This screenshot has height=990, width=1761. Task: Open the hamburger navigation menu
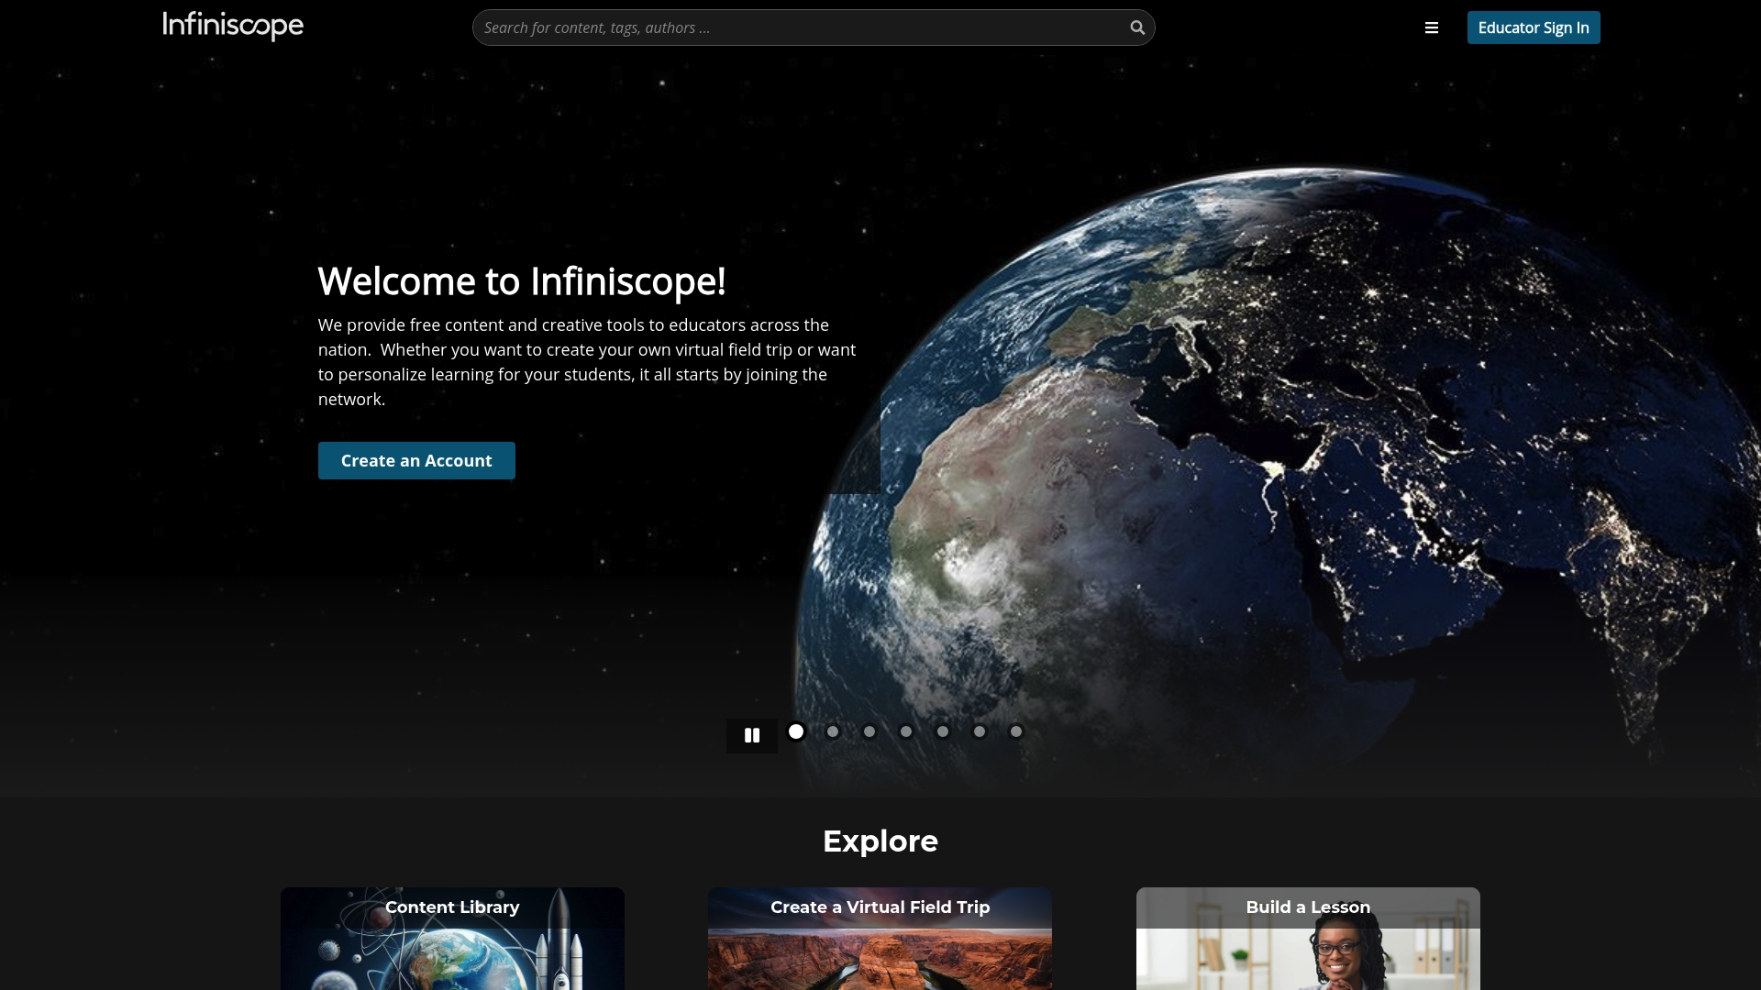[1431, 27]
